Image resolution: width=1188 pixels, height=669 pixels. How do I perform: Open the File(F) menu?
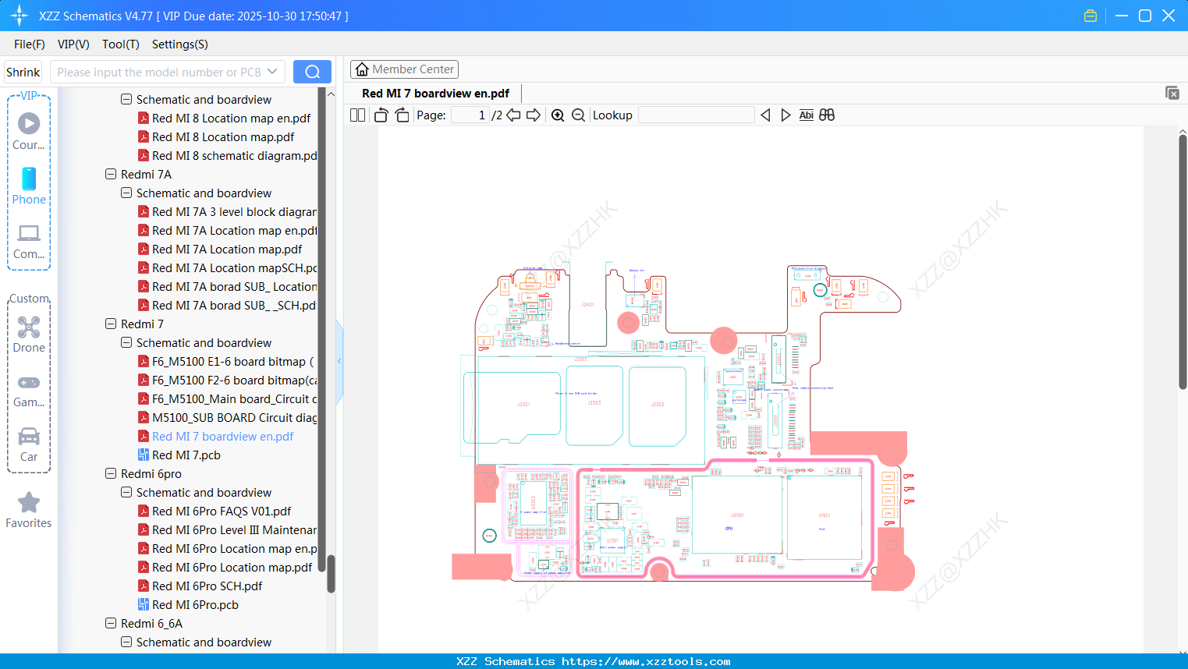tap(30, 44)
